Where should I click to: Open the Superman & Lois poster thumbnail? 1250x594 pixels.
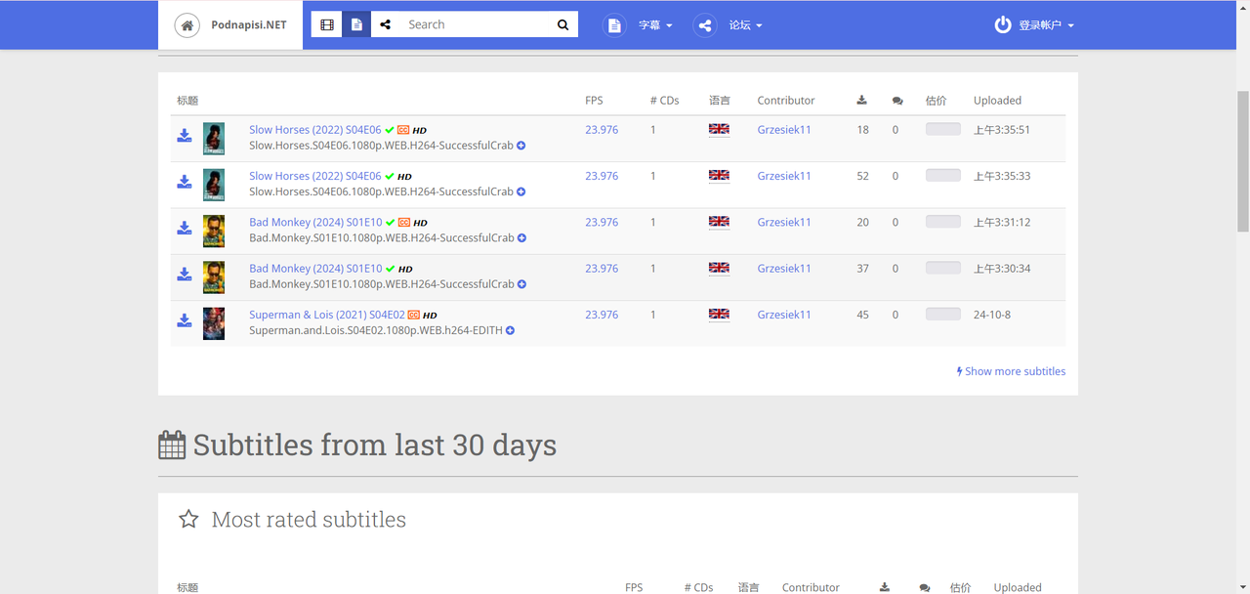(x=214, y=323)
